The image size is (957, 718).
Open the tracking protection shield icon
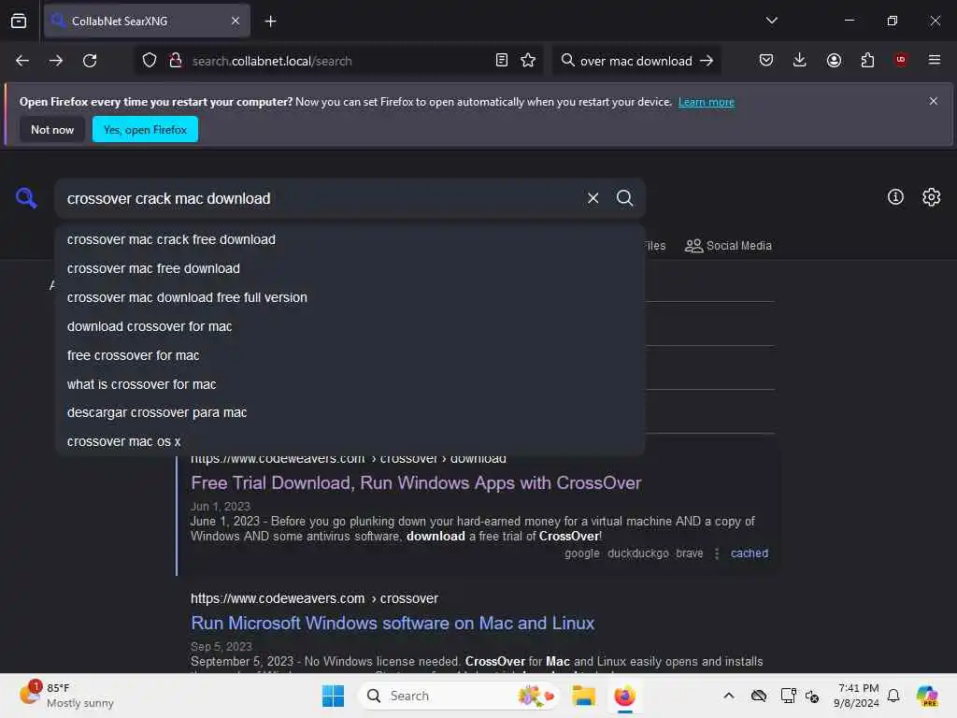150,61
